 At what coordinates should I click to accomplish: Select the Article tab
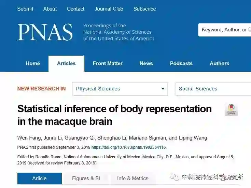pos(40,178)
